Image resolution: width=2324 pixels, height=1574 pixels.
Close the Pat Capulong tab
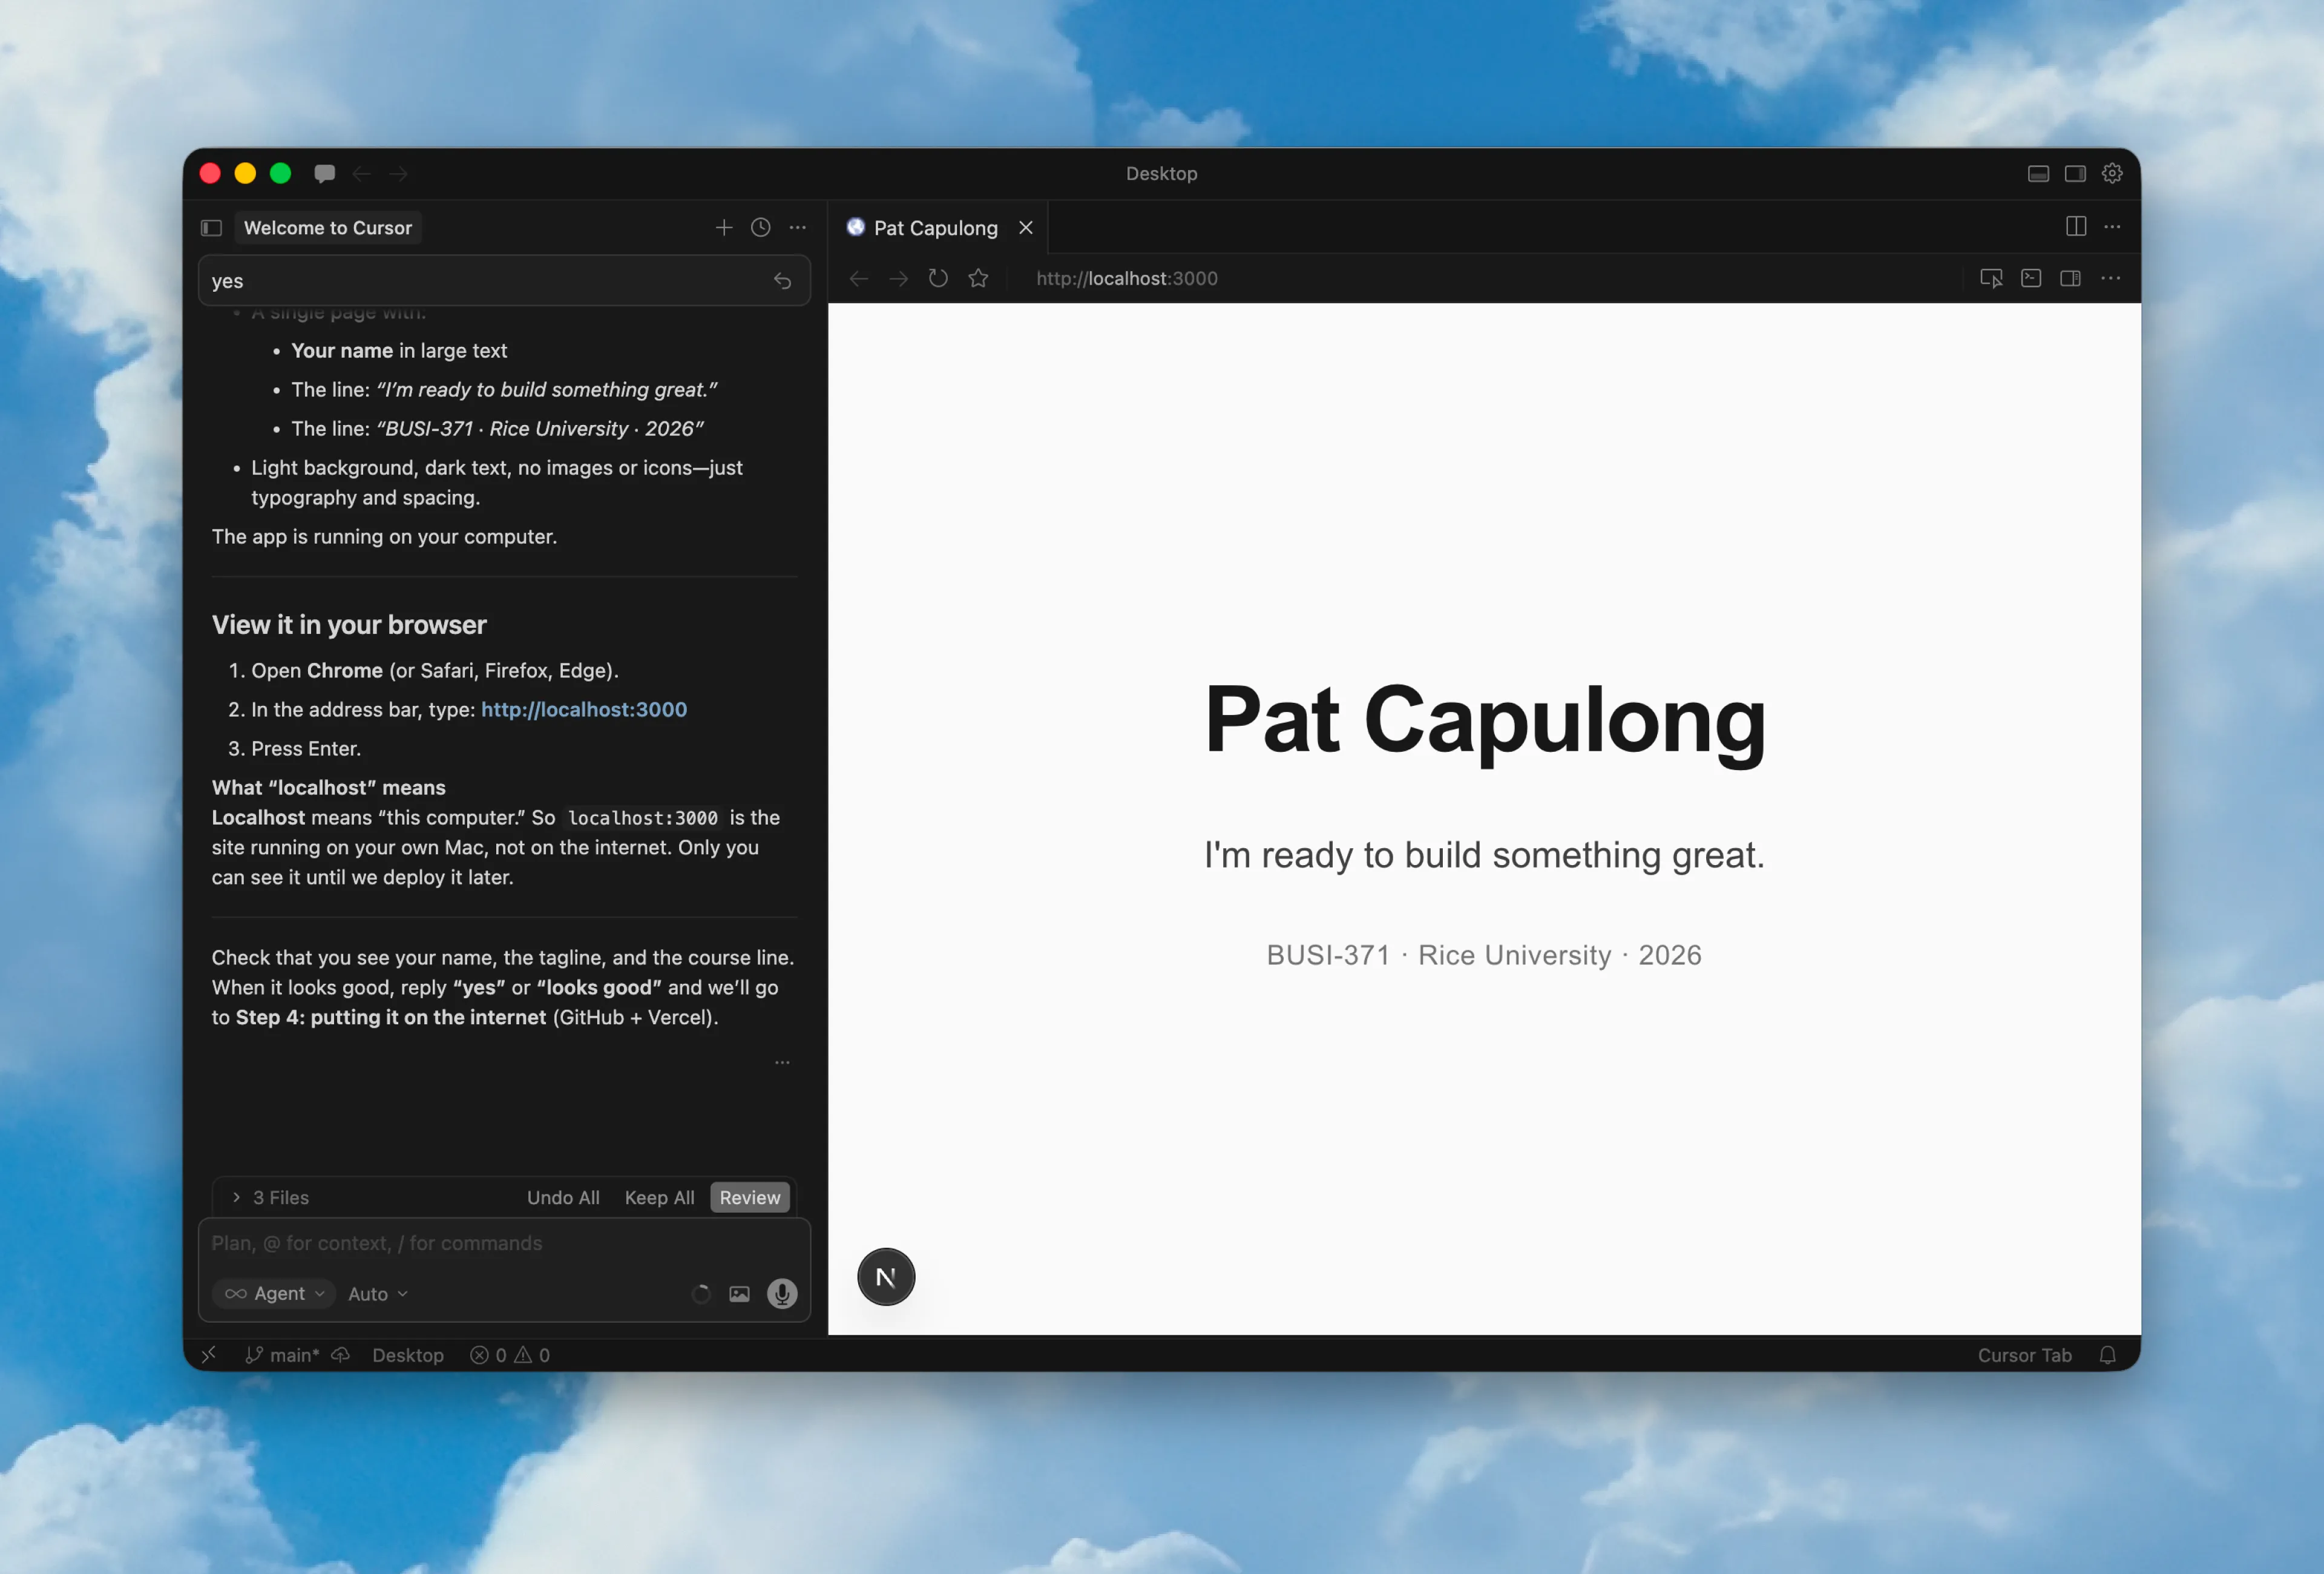click(1026, 228)
